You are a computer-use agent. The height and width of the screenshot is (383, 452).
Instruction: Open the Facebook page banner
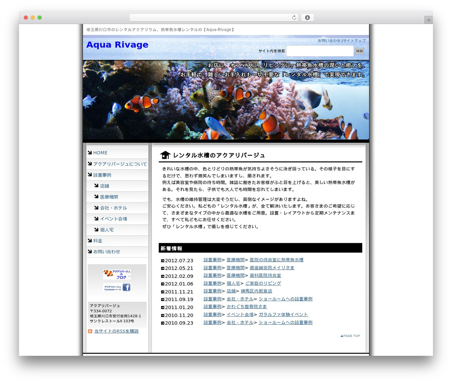point(117,287)
